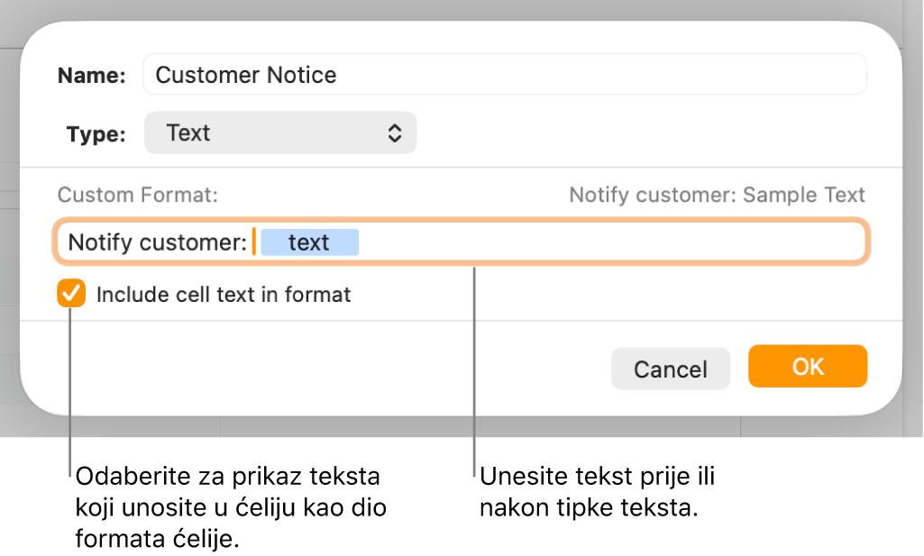Click the up arrow of the Type chevron
The image size is (924, 556).
pos(397,127)
